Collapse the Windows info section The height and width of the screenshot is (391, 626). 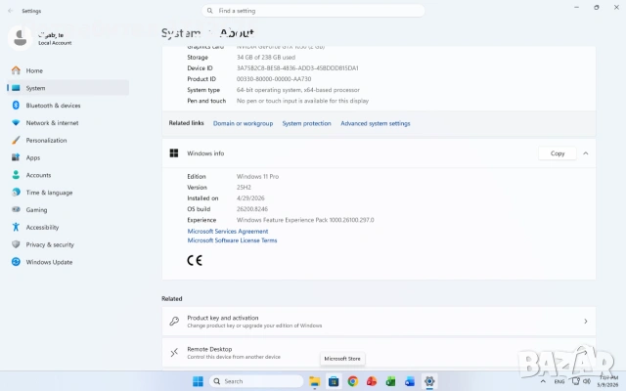[586, 153]
